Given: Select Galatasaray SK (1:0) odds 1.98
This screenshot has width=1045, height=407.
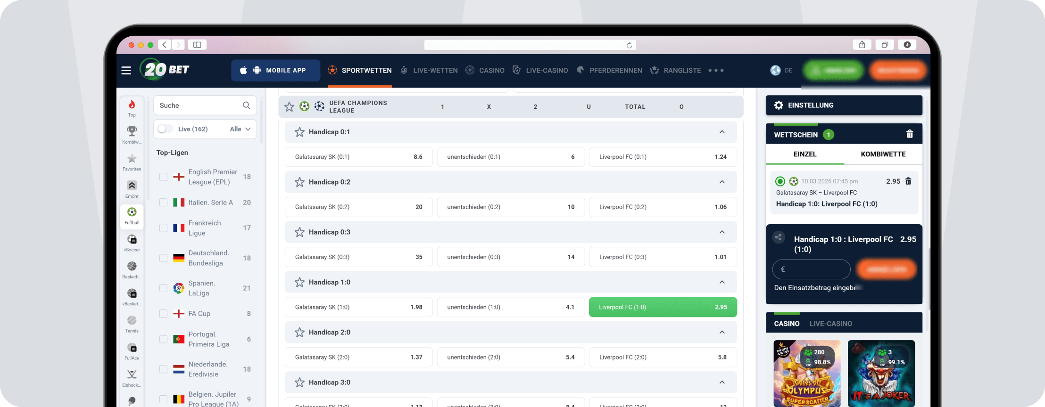Looking at the screenshot, I should click(358, 307).
